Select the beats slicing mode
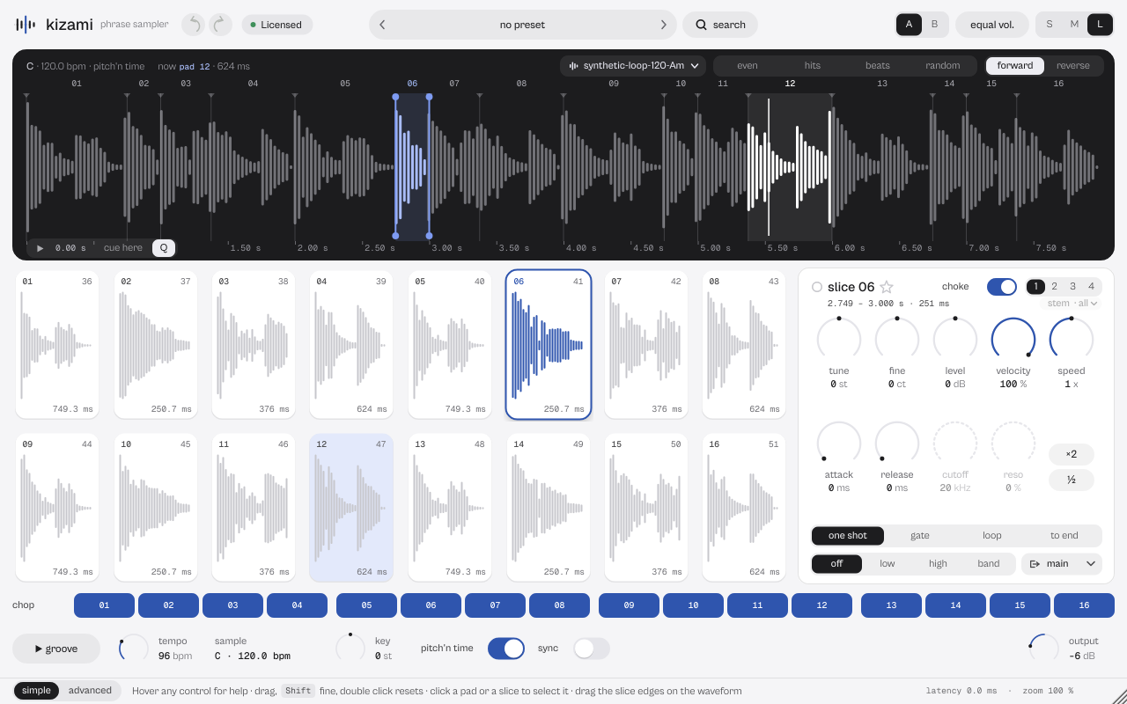Screen dimensions: 1127x704 click(878, 66)
